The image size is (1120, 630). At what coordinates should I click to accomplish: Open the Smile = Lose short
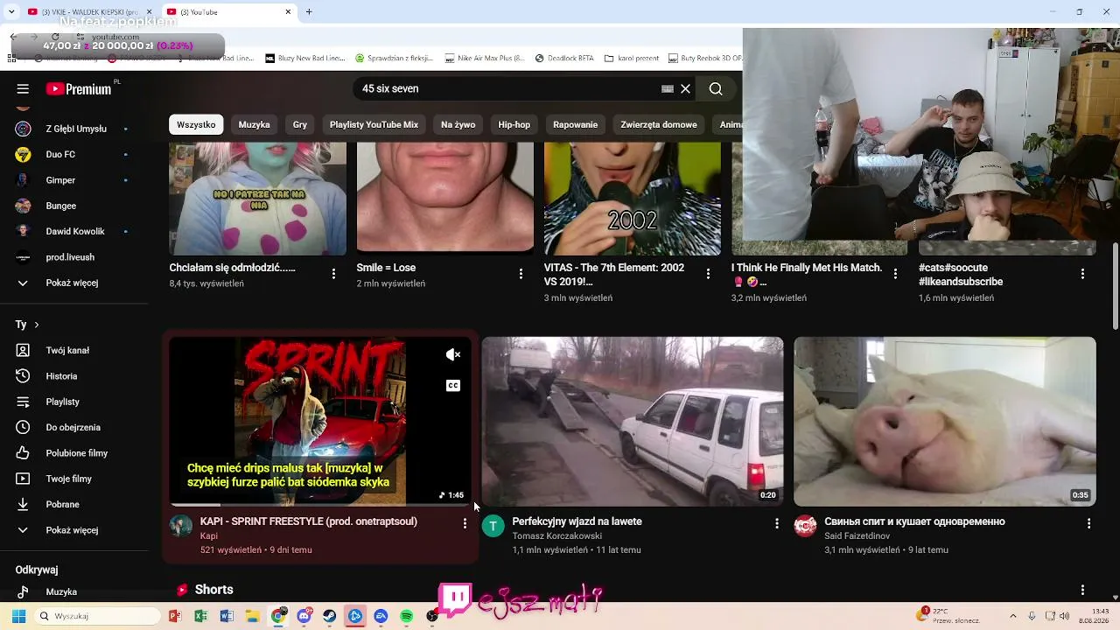click(x=445, y=197)
